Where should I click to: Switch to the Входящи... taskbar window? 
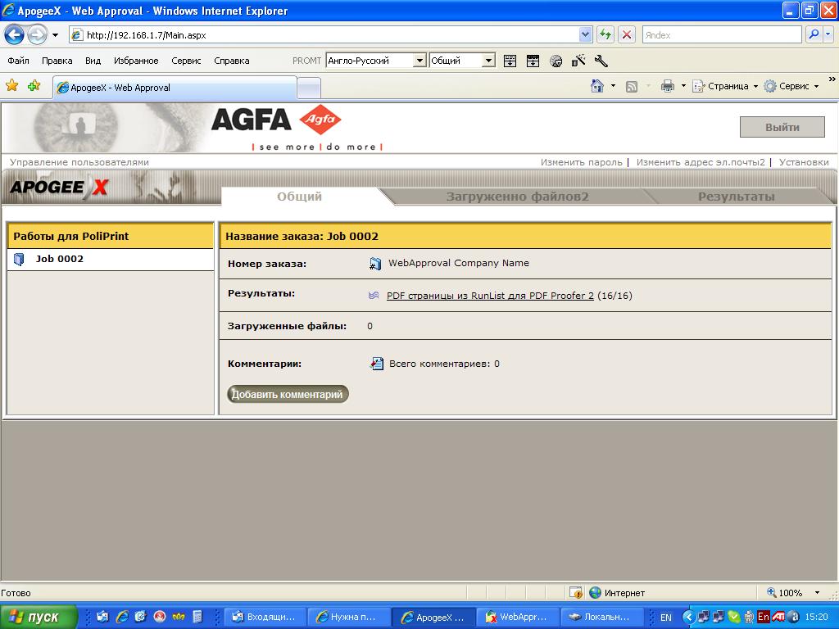265,617
